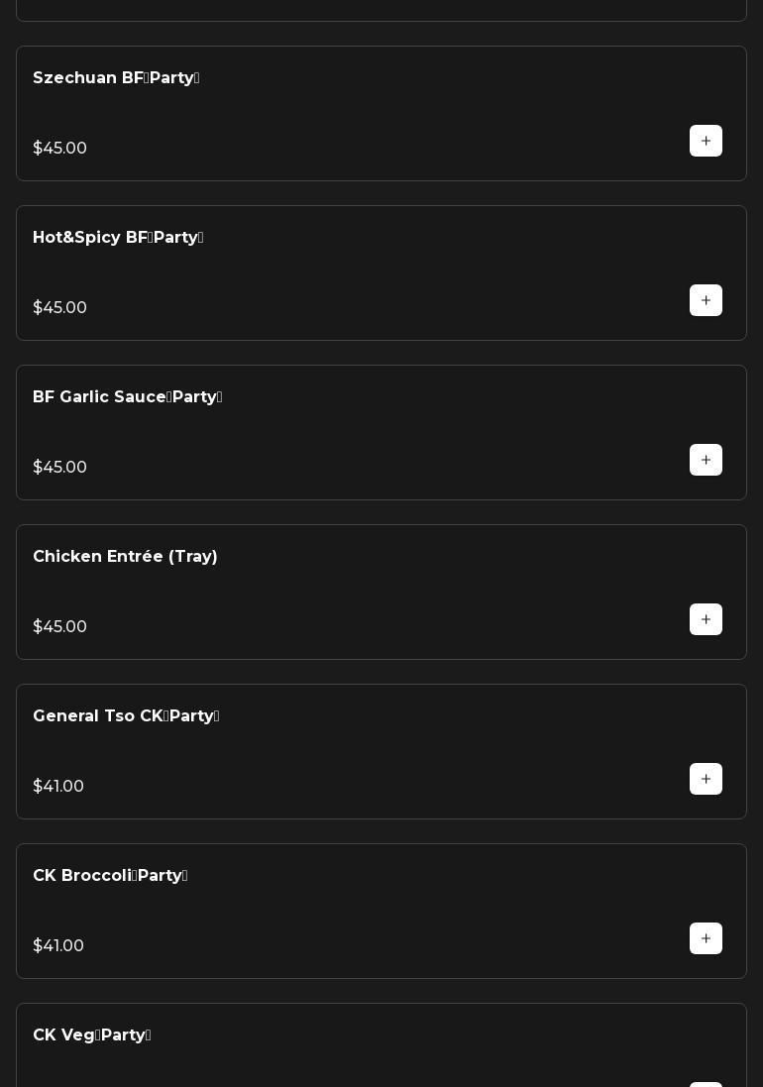Tap plus icon beside CK Broccoli Party
Image resolution: width=763 pixels, height=1087 pixels.
tap(706, 938)
